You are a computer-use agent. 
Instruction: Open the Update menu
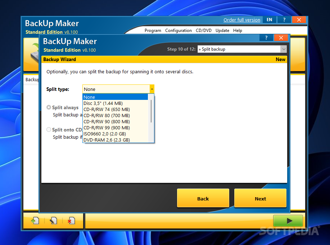222,31
